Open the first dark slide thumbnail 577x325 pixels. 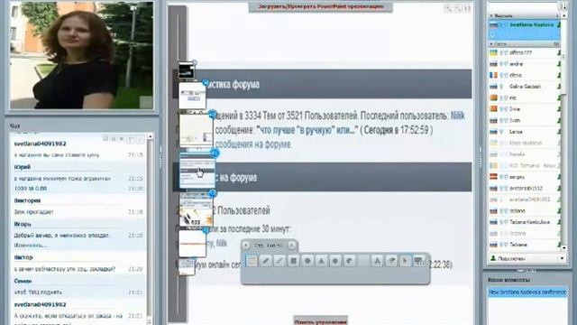point(187,70)
